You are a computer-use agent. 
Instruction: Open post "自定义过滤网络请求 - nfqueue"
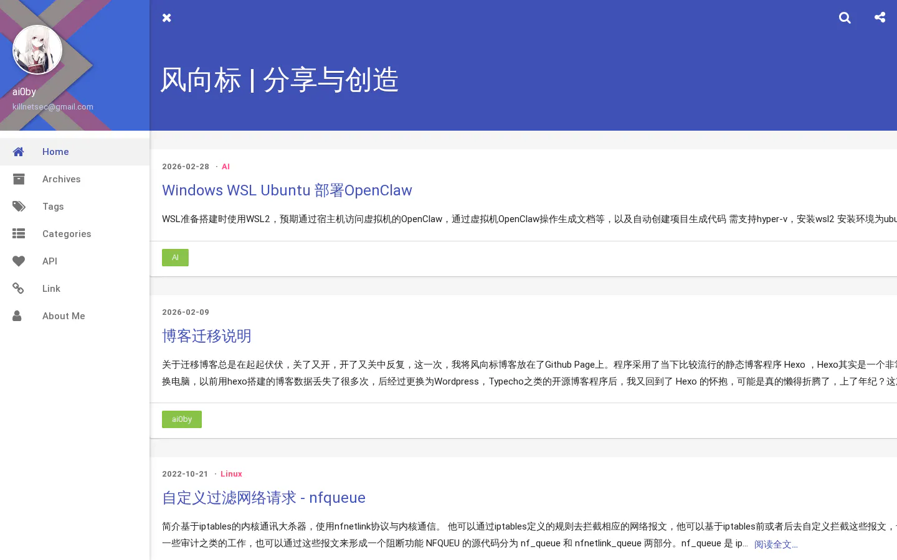263,498
